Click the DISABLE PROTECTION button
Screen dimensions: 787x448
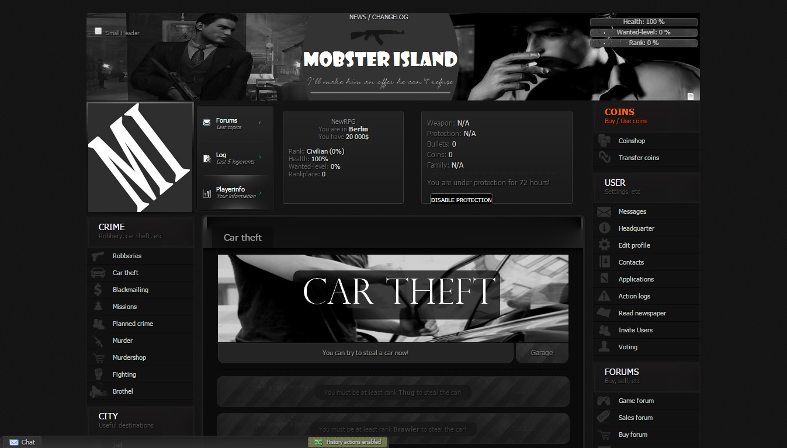[462, 200]
